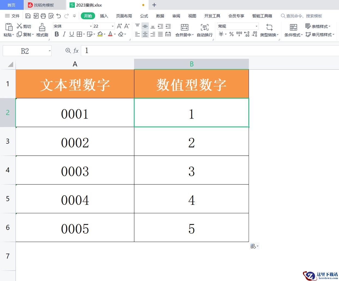Redo the last undone action
339x281 pixels.
(66, 16)
